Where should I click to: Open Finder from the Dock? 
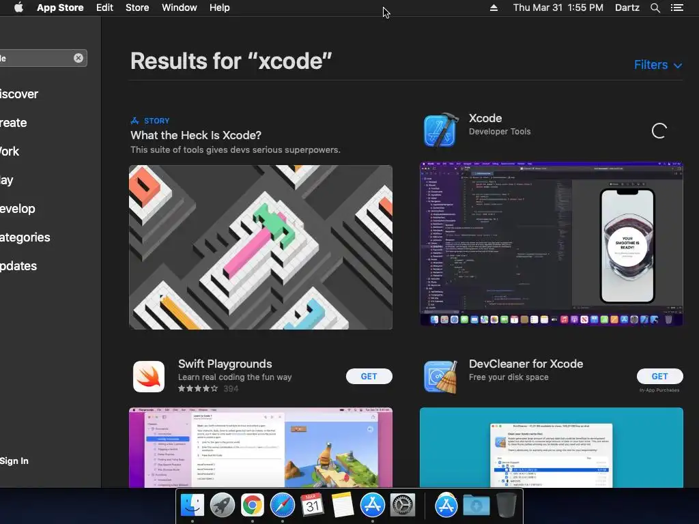192,506
